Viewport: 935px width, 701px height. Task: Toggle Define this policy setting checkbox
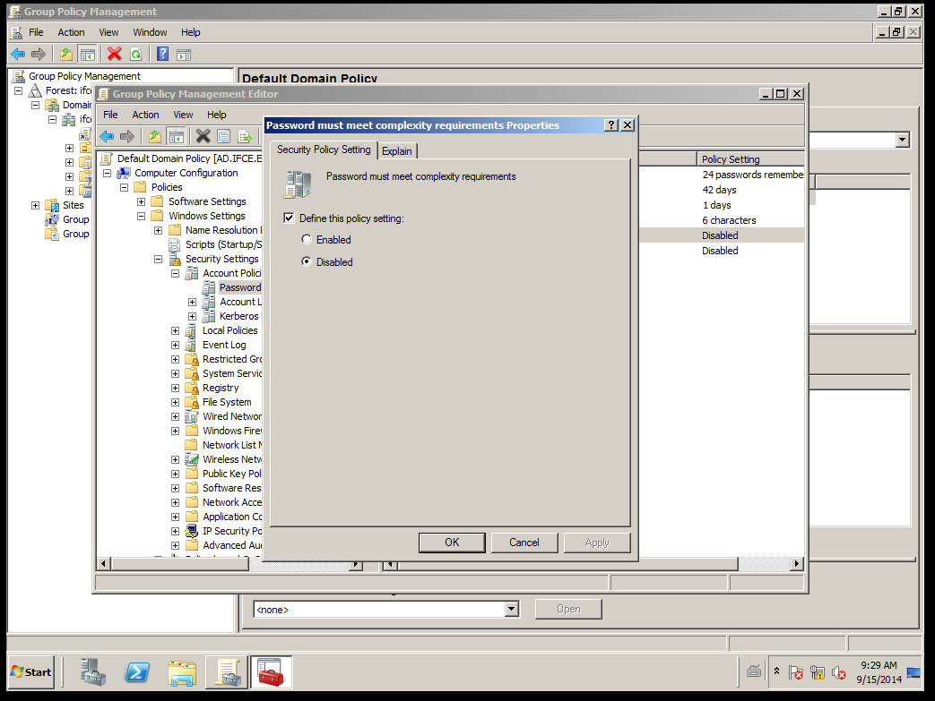coord(289,218)
